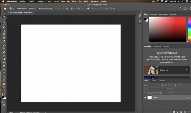191x113 pixels.
Task: Click the add layer mask icon
Action: (174, 112)
